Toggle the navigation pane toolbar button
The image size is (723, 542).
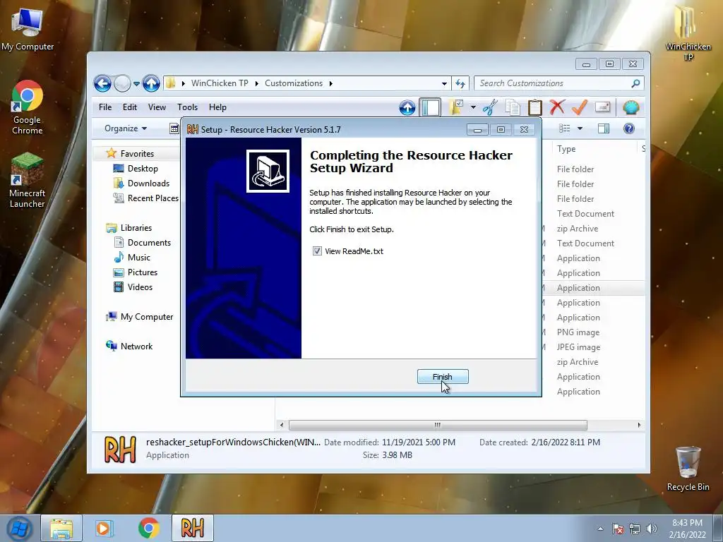(430, 107)
